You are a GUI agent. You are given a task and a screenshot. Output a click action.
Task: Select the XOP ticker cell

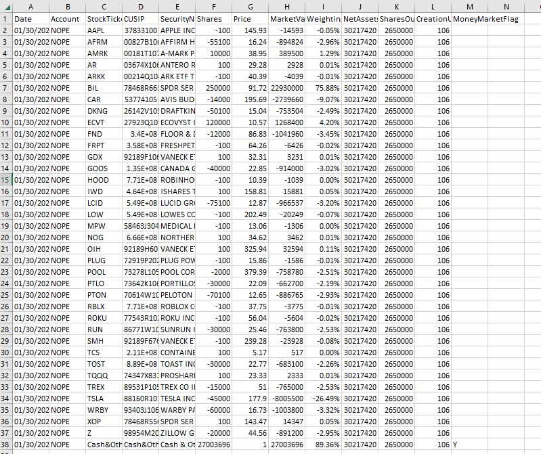point(104,422)
